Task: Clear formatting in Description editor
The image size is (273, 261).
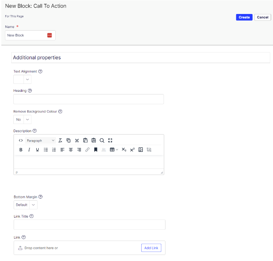Action: tap(60, 141)
